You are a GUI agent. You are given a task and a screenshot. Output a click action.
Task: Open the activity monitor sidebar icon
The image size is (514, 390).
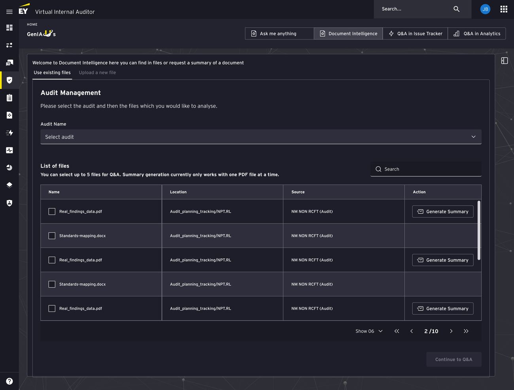(x=9, y=150)
